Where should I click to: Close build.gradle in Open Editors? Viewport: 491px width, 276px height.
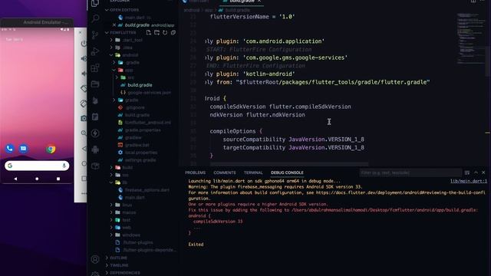click(x=114, y=25)
